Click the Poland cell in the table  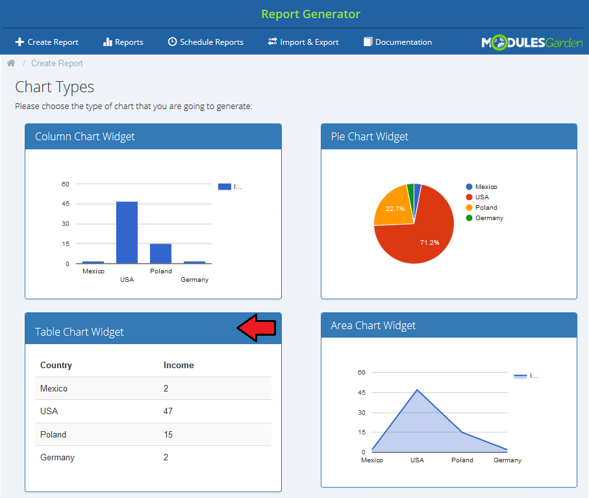tap(53, 434)
